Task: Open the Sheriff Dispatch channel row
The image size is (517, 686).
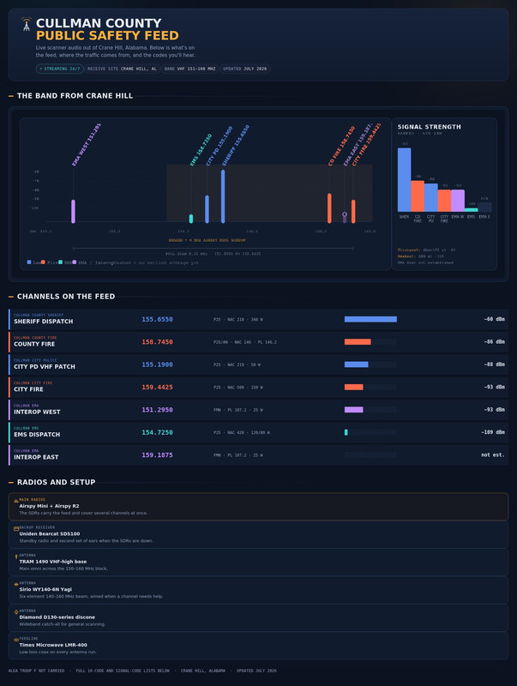Action: [258, 319]
